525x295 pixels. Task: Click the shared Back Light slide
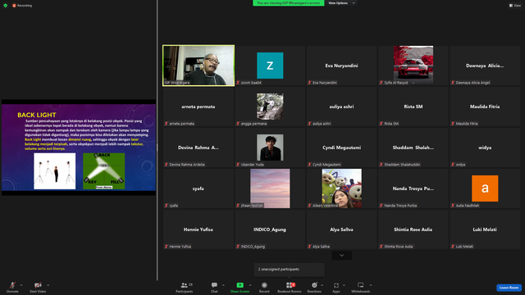(x=79, y=147)
